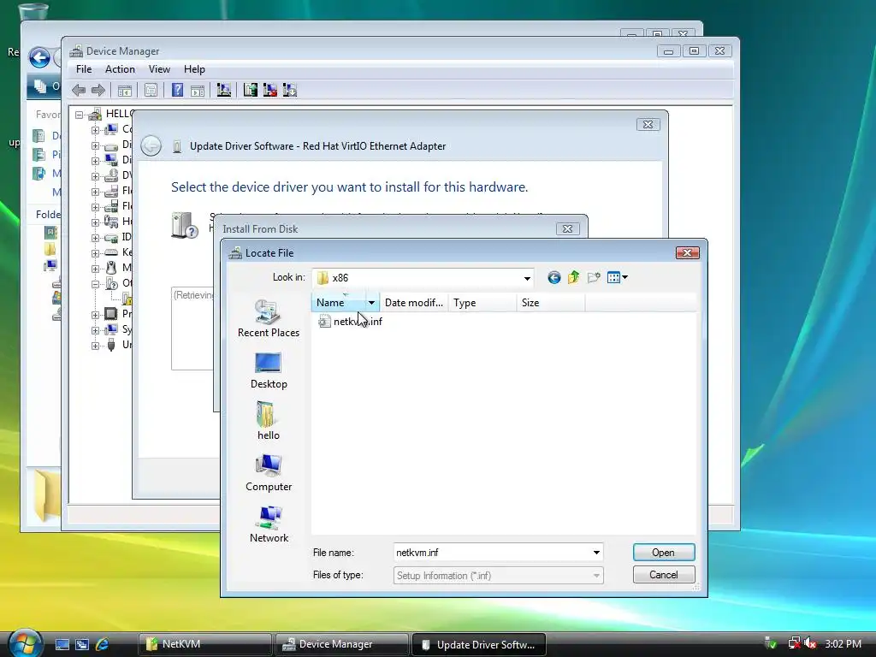Click Show Desktop in Quick Launch
Image resolution: width=876 pixels, height=657 pixels.
pos(62,644)
